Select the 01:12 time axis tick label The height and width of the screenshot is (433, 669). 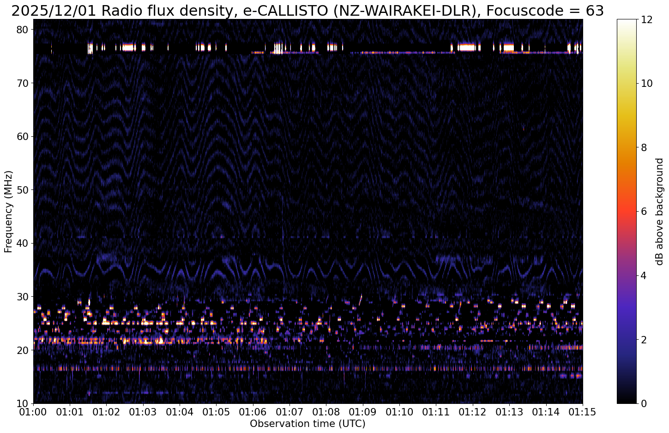472,411
